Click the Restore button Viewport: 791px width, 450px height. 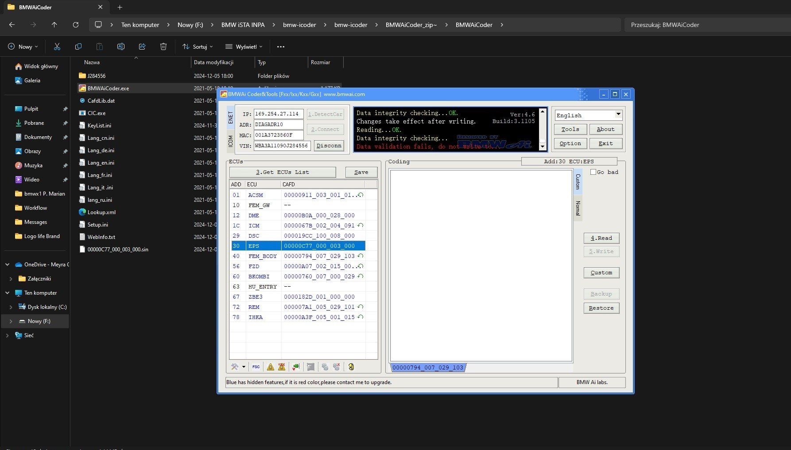601,308
